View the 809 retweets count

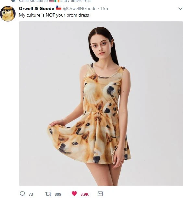click(58, 194)
